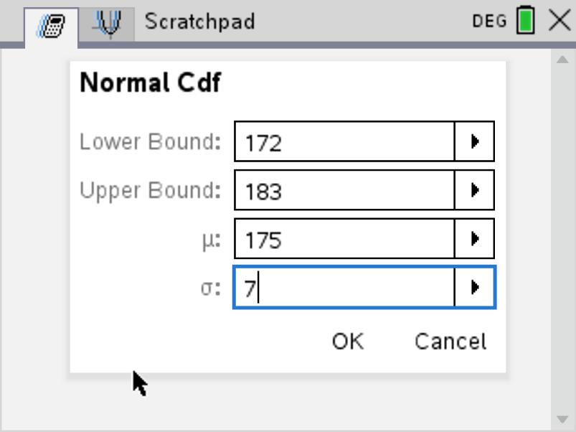
Task: Check the green battery status icon
Action: point(525,21)
